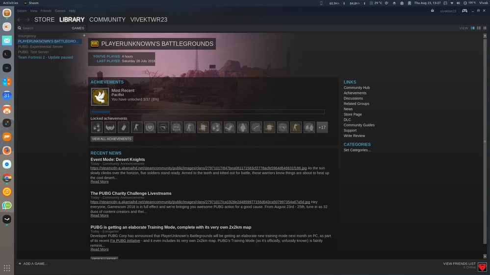Open the Fix PUBG initiative link
Image resolution: width=490 pixels, height=275 pixels.
(x=125, y=241)
